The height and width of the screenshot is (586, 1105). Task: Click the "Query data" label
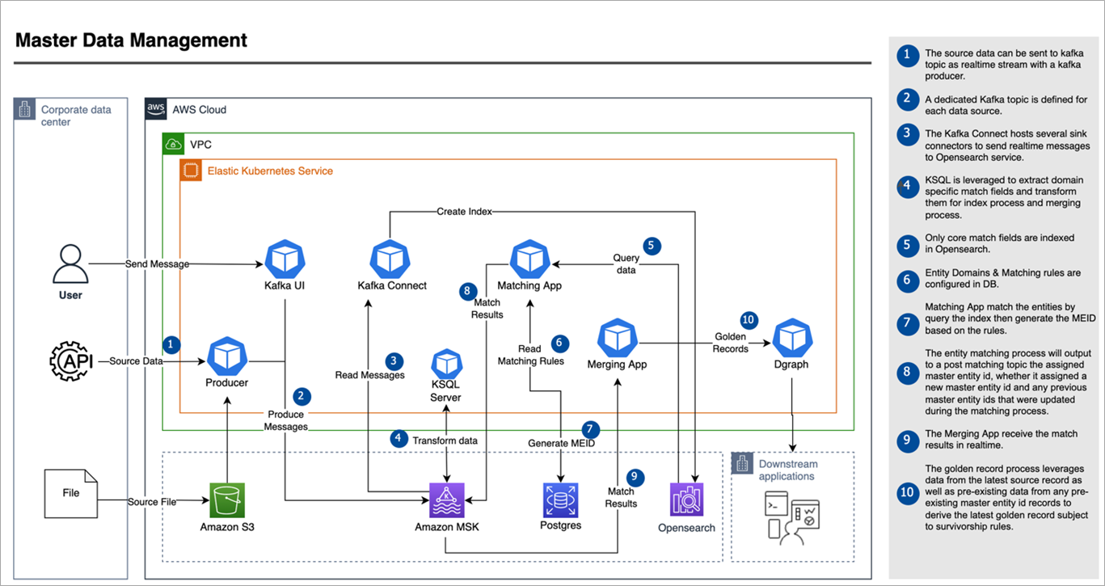(626, 264)
